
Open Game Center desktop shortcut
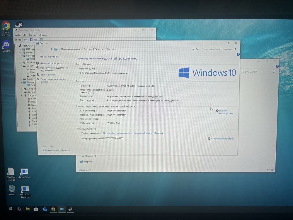(x=24, y=173)
